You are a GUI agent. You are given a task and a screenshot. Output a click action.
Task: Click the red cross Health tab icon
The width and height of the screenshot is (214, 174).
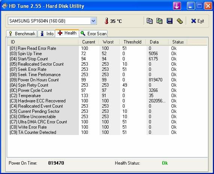click(60, 33)
